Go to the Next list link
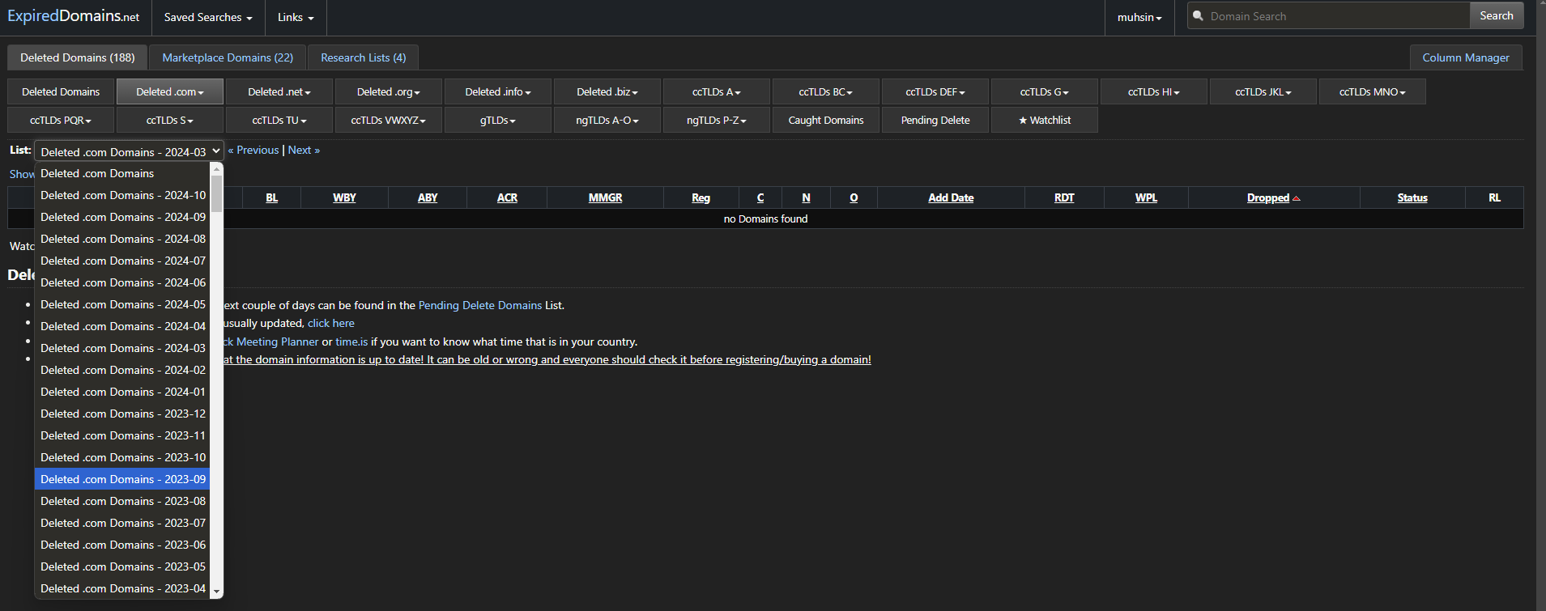 tap(304, 151)
